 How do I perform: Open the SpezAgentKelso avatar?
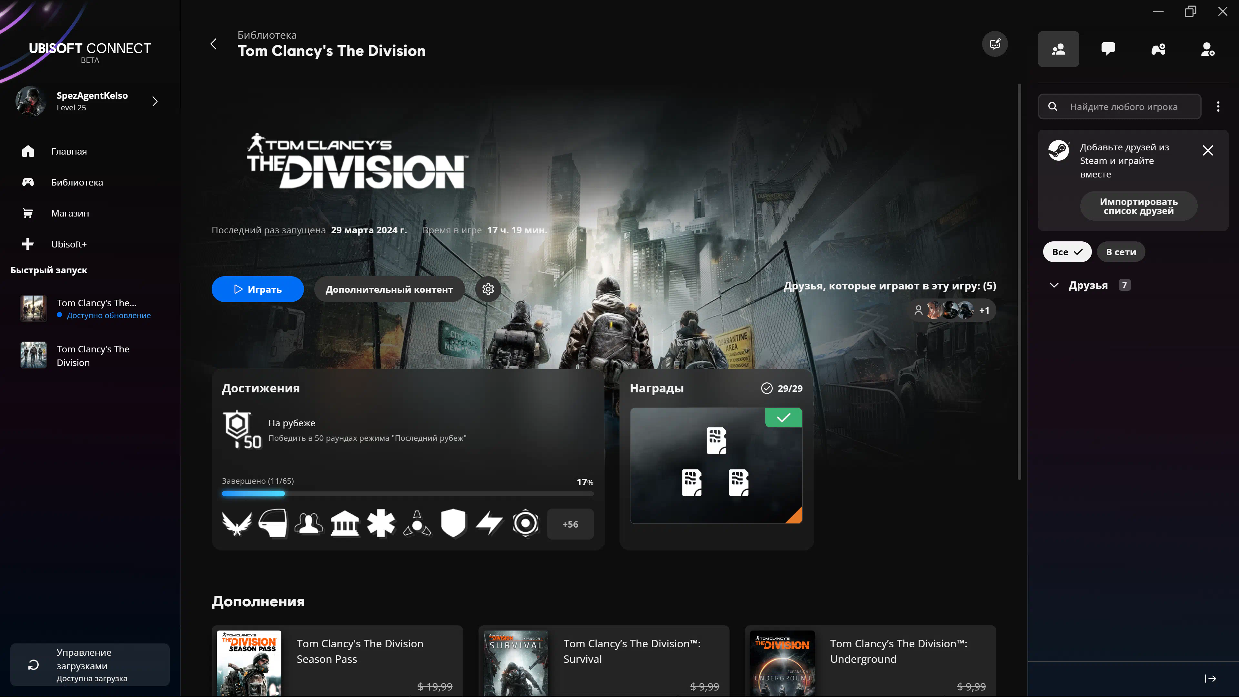pyautogui.click(x=31, y=101)
